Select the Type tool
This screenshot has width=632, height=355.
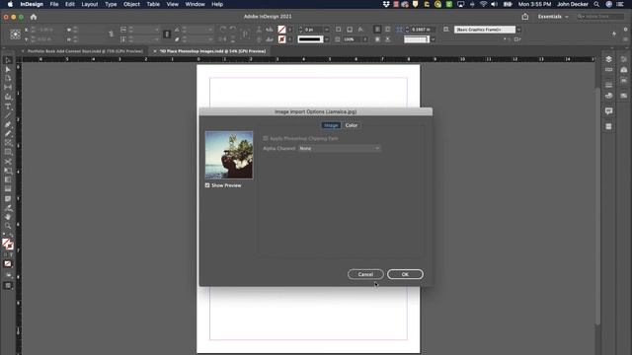coord(8,106)
